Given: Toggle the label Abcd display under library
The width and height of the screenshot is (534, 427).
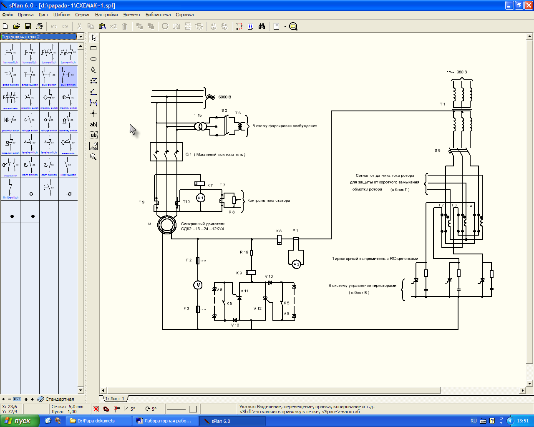Looking at the screenshot, I should (17, 399).
